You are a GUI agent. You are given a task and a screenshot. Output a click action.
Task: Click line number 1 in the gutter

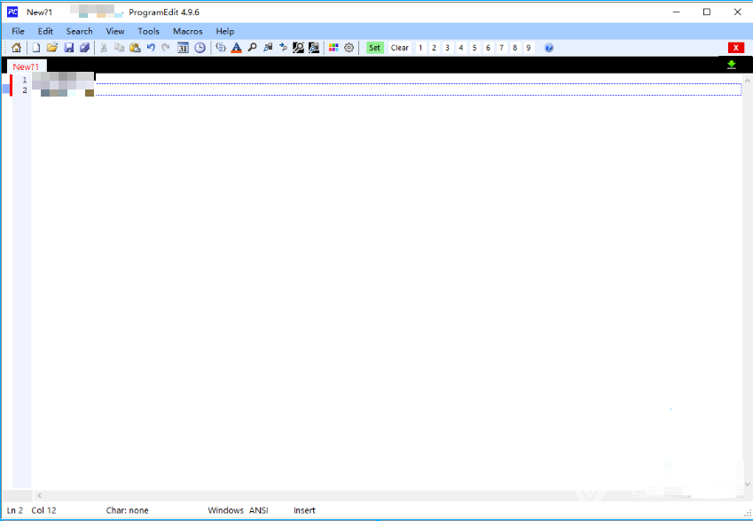(25, 80)
